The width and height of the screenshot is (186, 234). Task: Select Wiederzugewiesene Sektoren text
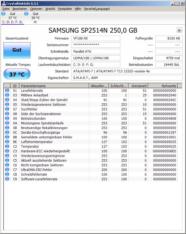(43, 104)
